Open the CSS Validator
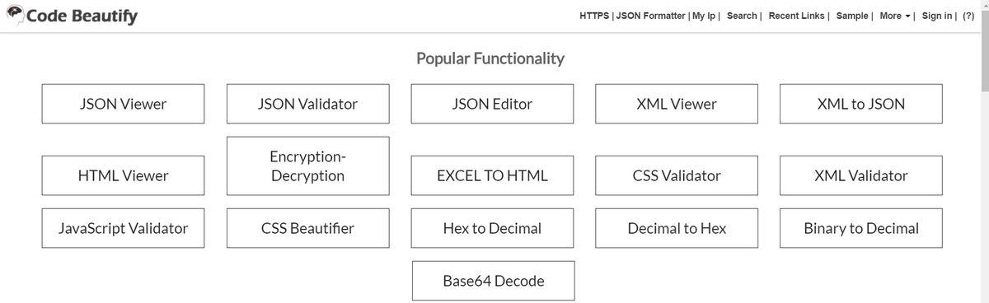 (x=677, y=175)
